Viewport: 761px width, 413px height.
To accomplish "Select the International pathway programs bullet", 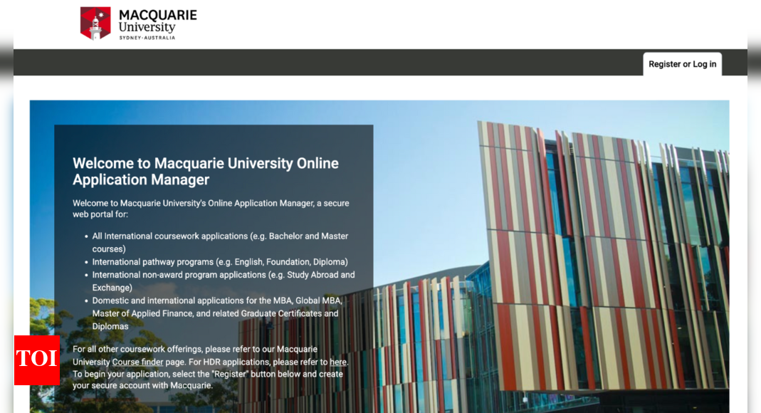I will click(220, 262).
